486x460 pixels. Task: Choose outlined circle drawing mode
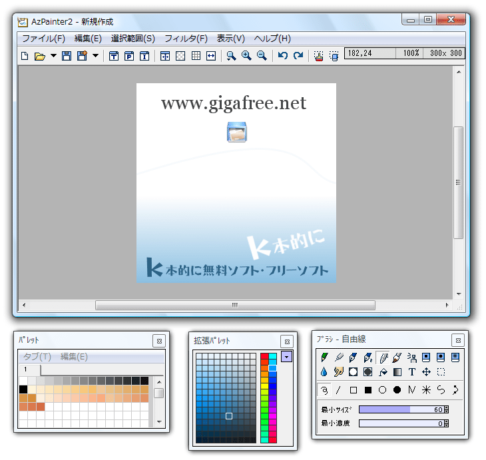[x=383, y=390]
